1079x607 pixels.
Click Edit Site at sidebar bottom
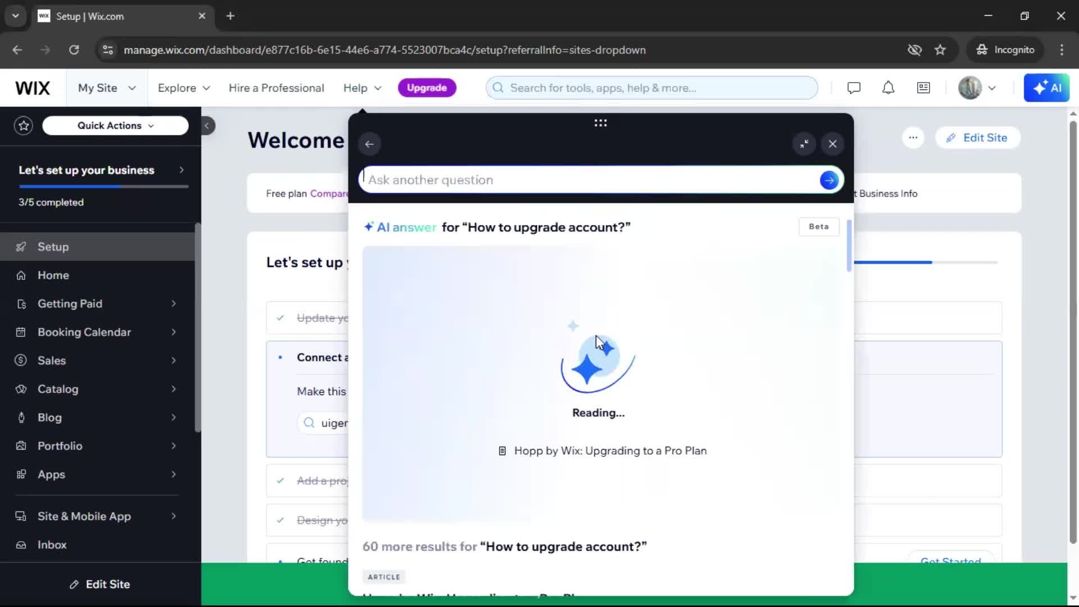[100, 585]
